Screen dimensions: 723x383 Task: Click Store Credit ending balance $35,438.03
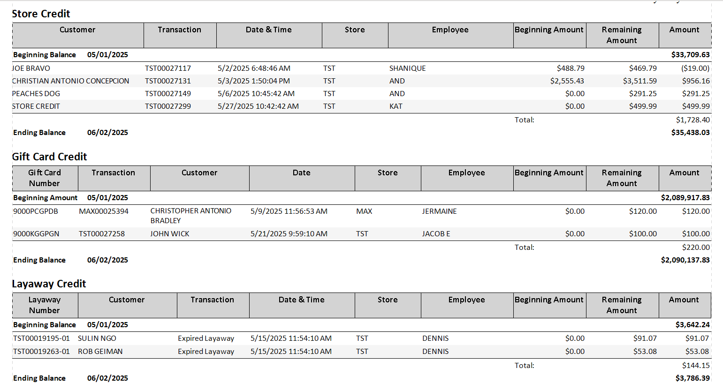pos(690,133)
